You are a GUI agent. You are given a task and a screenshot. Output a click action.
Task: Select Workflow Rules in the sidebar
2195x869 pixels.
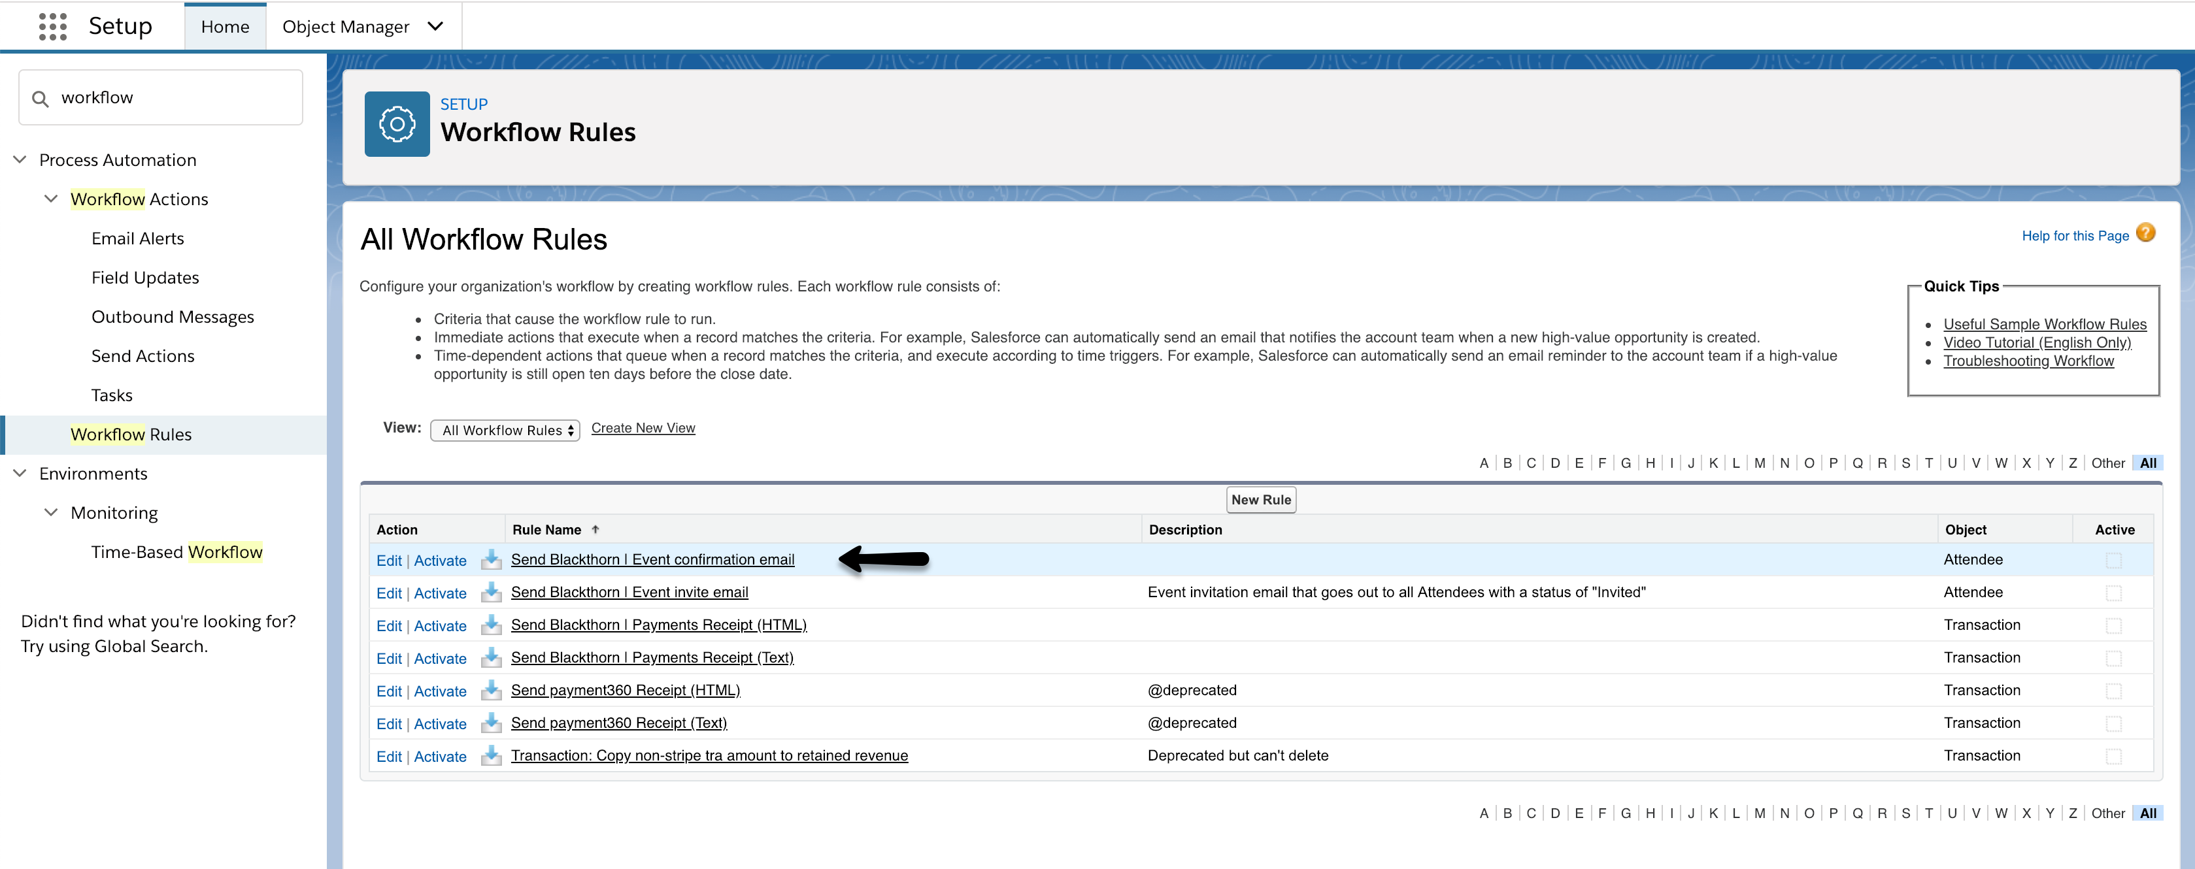131,434
